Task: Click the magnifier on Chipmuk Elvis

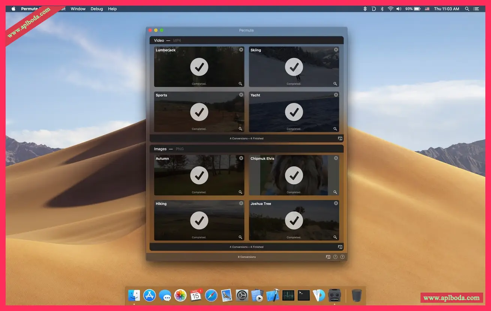Action: point(335,192)
